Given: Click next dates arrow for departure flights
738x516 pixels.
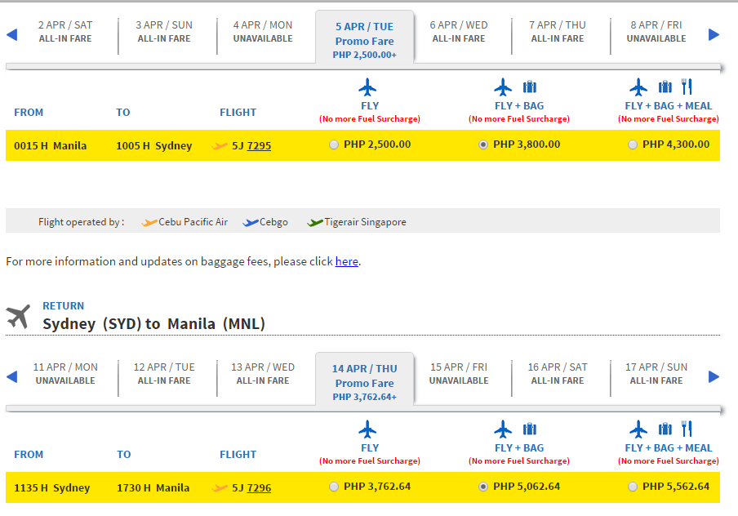Looking at the screenshot, I should (714, 34).
